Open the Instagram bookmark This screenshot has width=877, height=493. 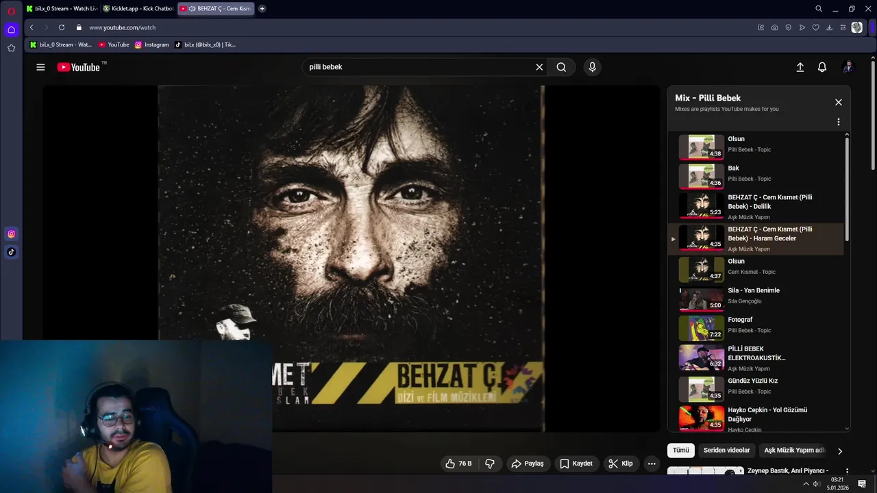(x=151, y=45)
